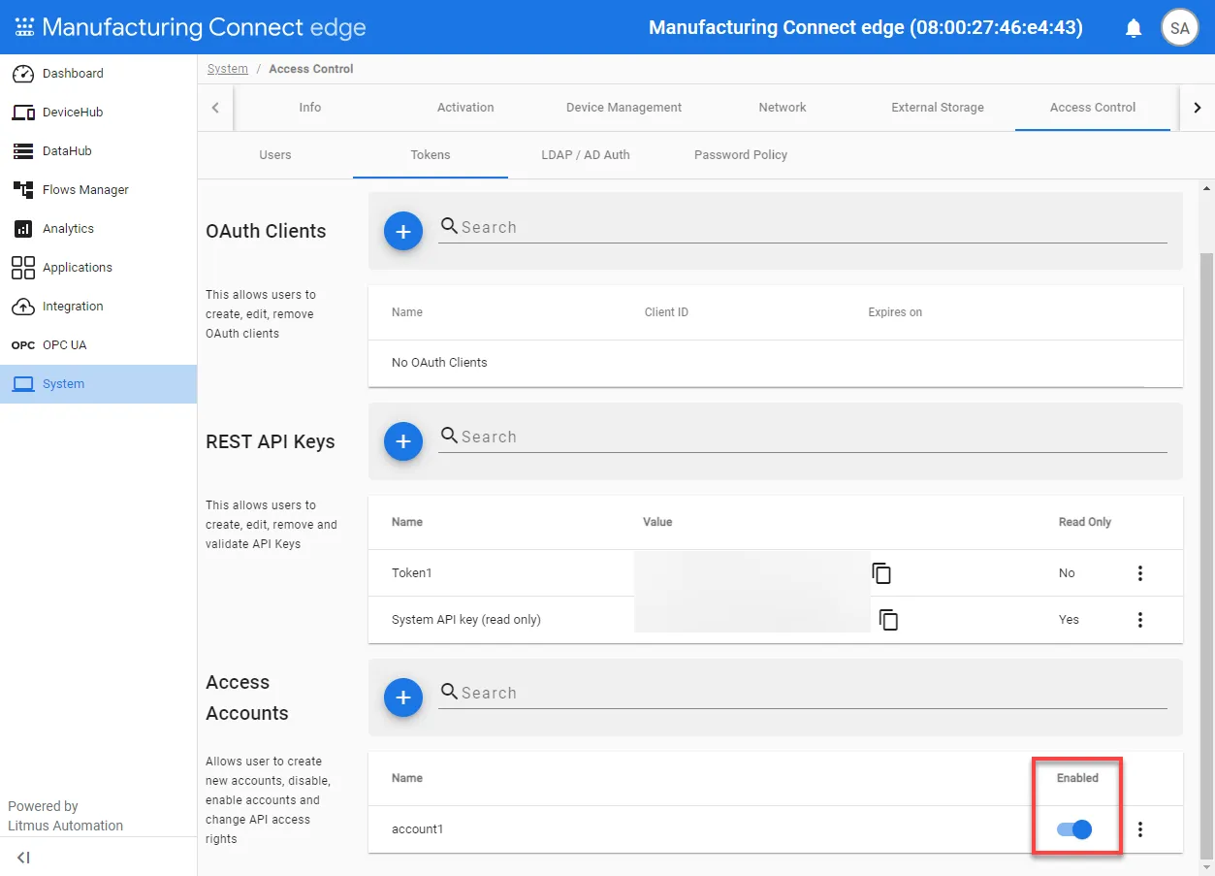Open the Token1 row options menu
The height and width of the screenshot is (876, 1215).
1140,573
